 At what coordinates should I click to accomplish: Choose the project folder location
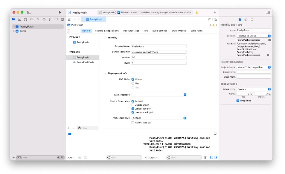pos(270,40)
